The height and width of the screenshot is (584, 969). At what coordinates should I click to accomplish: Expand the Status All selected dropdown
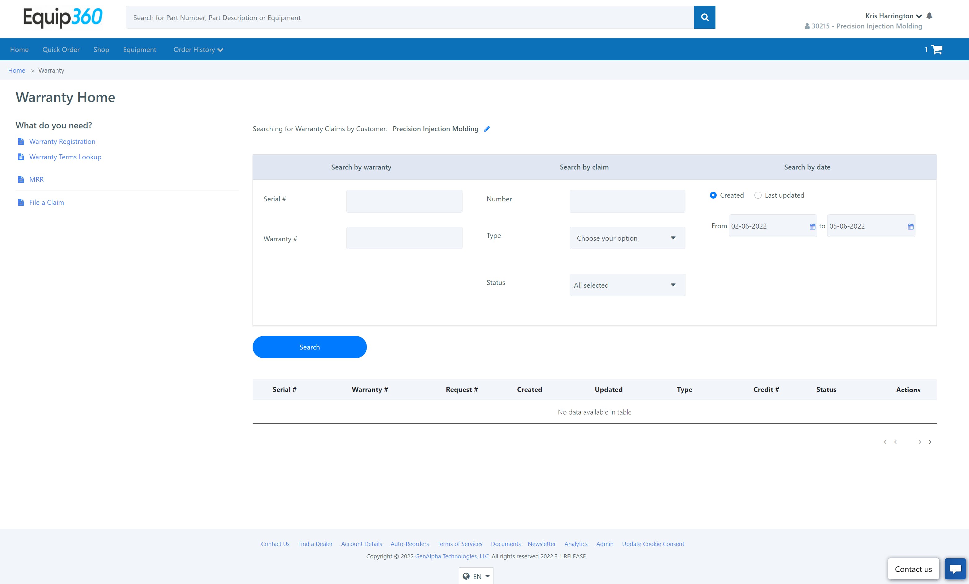tap(627, 285)
